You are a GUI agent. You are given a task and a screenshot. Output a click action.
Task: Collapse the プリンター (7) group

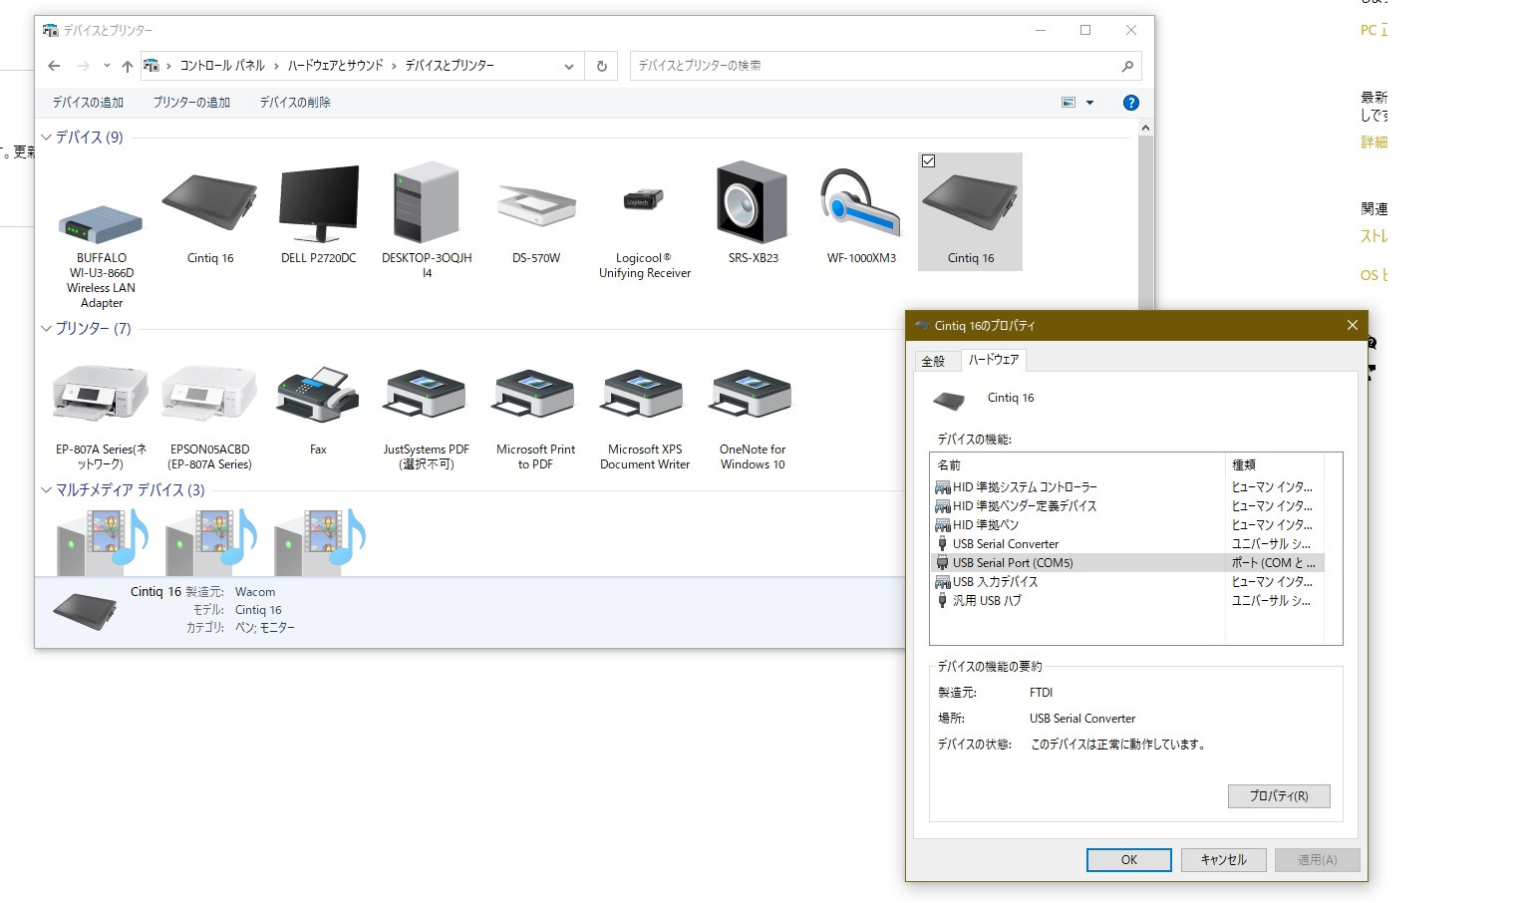pos(46,328)
